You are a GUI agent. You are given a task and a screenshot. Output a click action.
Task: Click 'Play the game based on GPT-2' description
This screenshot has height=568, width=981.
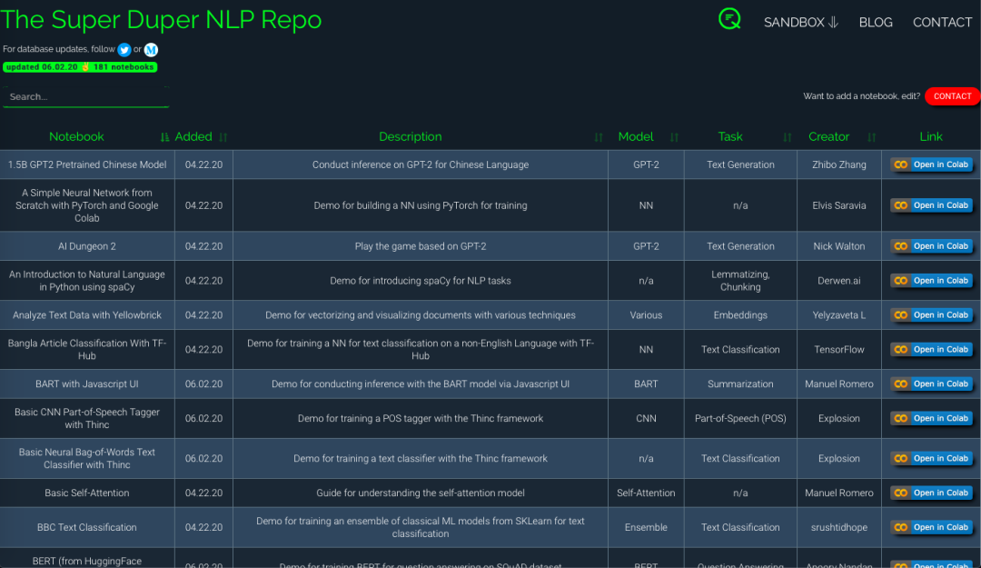click(421, 246)
